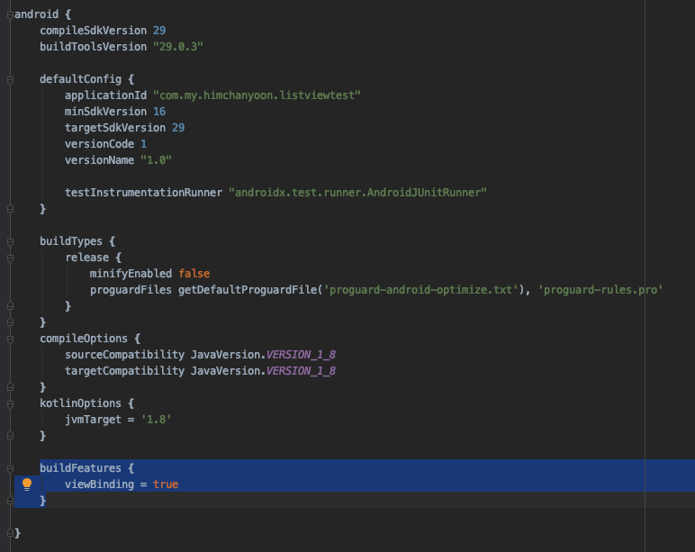Click the defaultConfig keyword

[81, 79]
